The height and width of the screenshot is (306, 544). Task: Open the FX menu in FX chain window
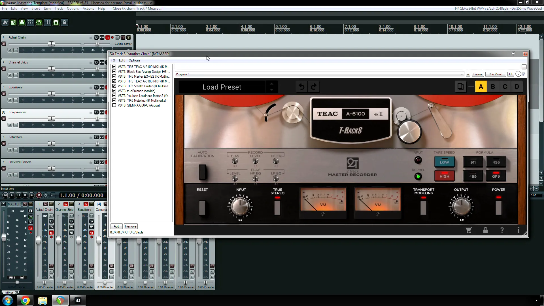[113, 60]
